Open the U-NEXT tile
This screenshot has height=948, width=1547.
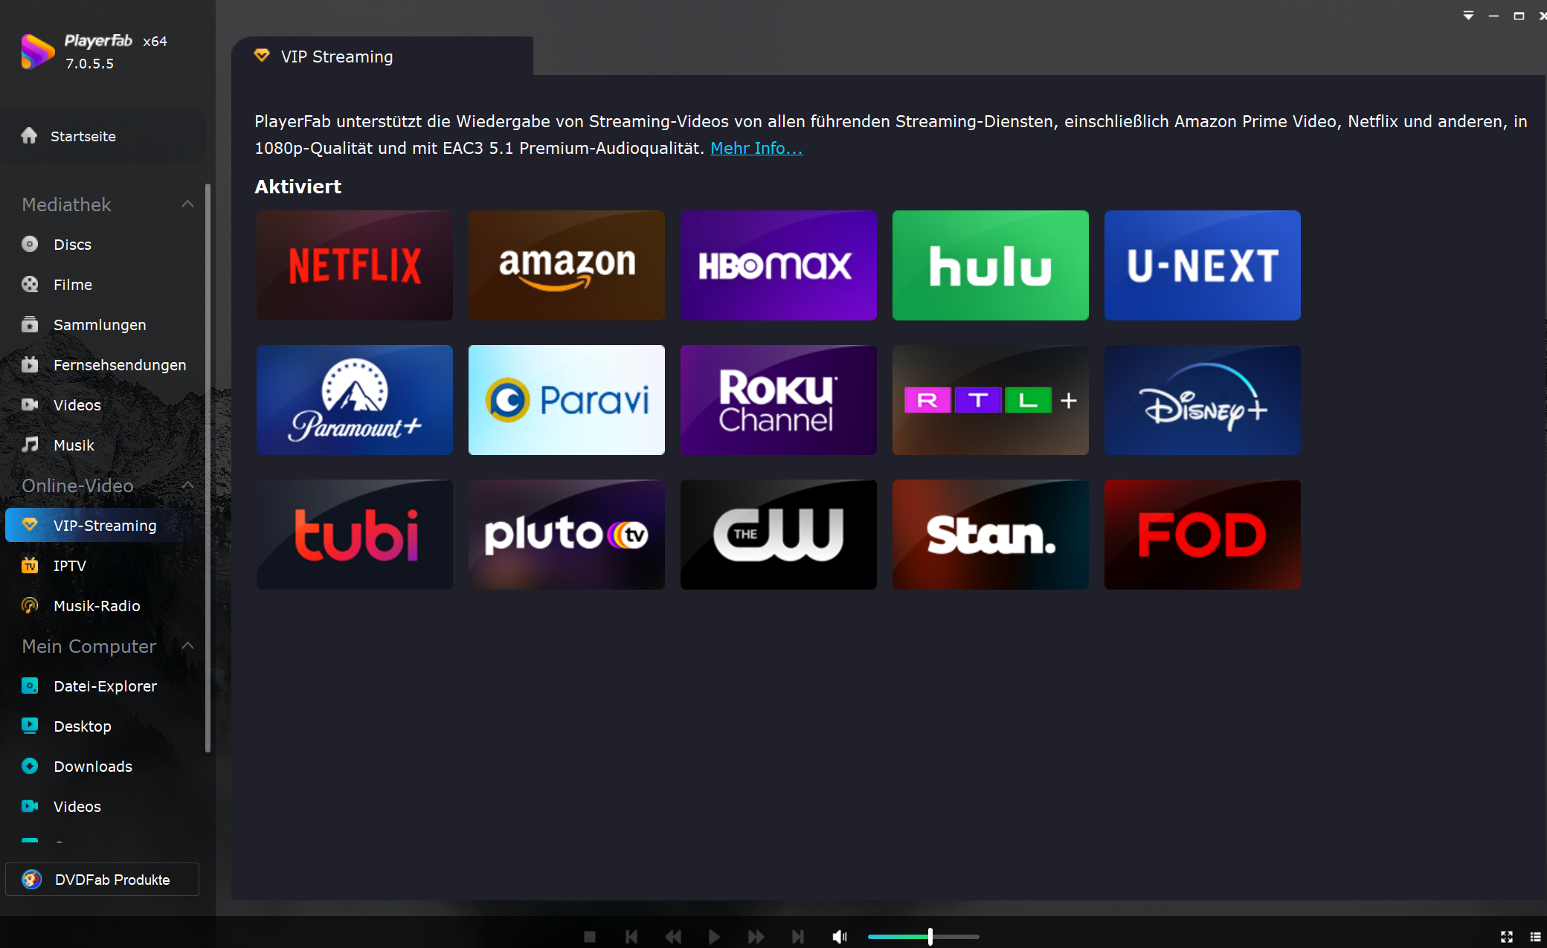(1203, 265)
